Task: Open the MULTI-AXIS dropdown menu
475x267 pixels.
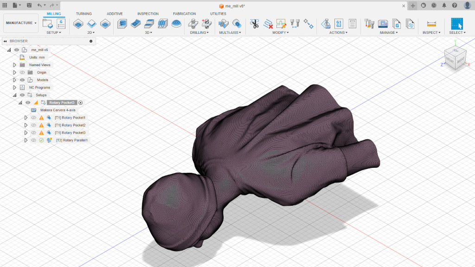Action: [x=230, y=32]
